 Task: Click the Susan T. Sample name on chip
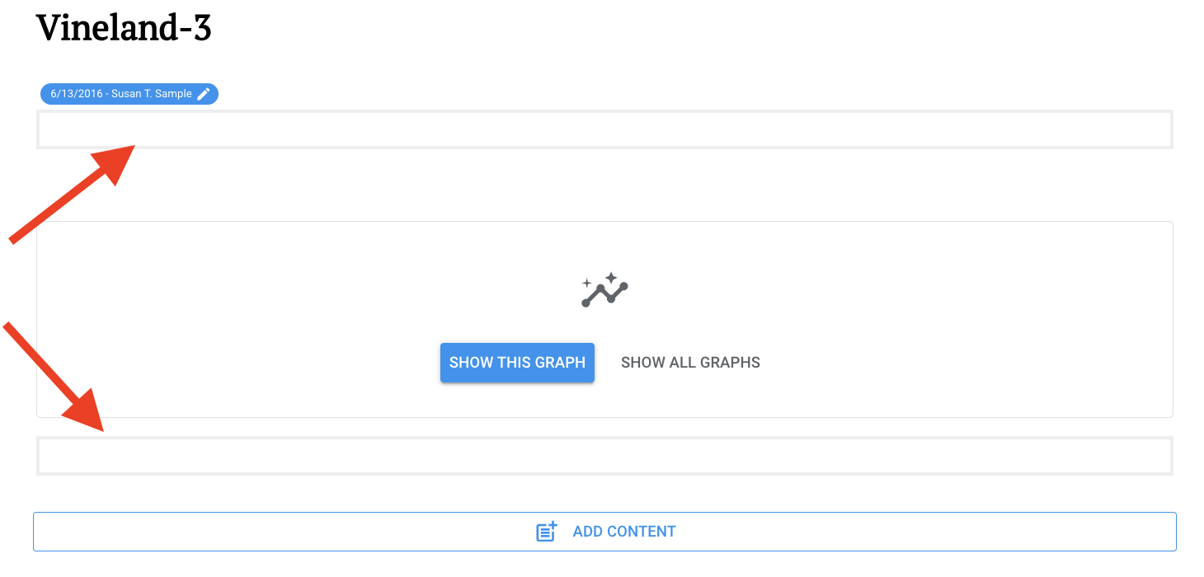point(152,94)
